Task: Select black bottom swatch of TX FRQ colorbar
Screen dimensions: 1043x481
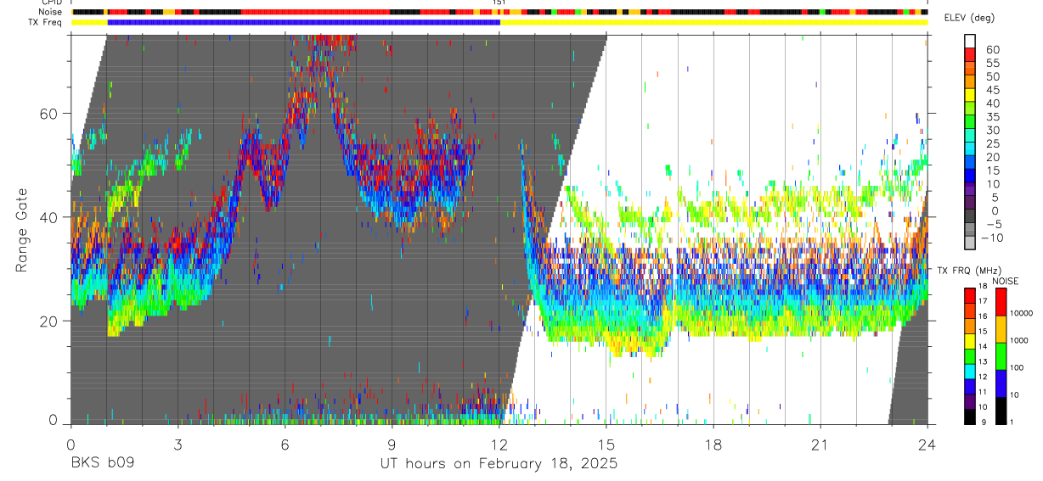Action: click(969, 416)
